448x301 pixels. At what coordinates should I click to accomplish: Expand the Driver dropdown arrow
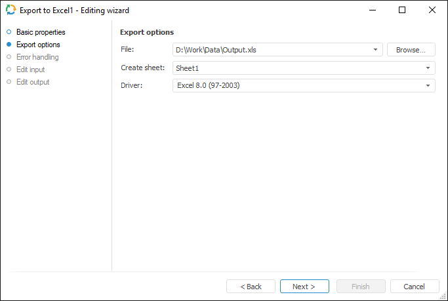[x=428, y=85]
